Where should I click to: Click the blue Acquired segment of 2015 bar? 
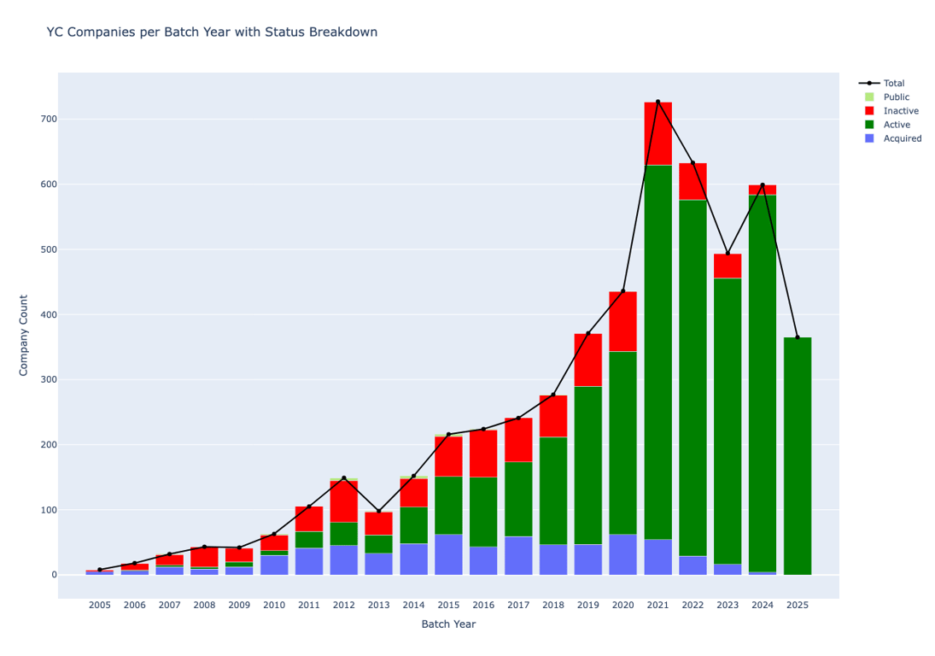coord(448,554)
